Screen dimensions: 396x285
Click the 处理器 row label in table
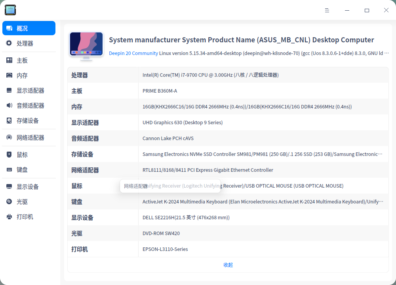80,75
